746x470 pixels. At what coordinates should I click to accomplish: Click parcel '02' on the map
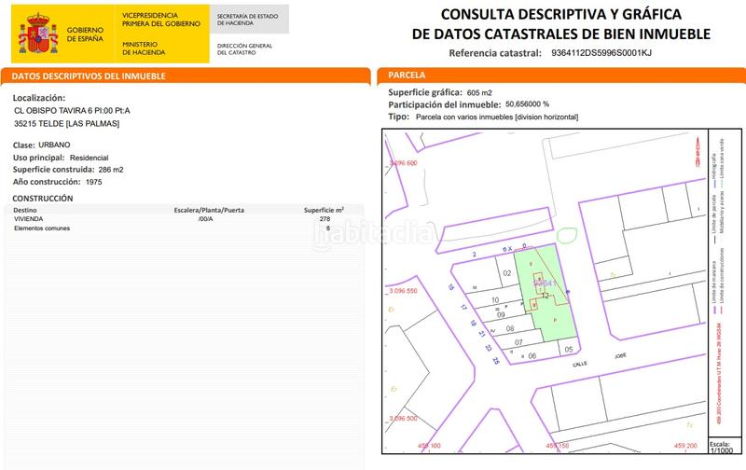pyautogui.click(x=506, y=273)
